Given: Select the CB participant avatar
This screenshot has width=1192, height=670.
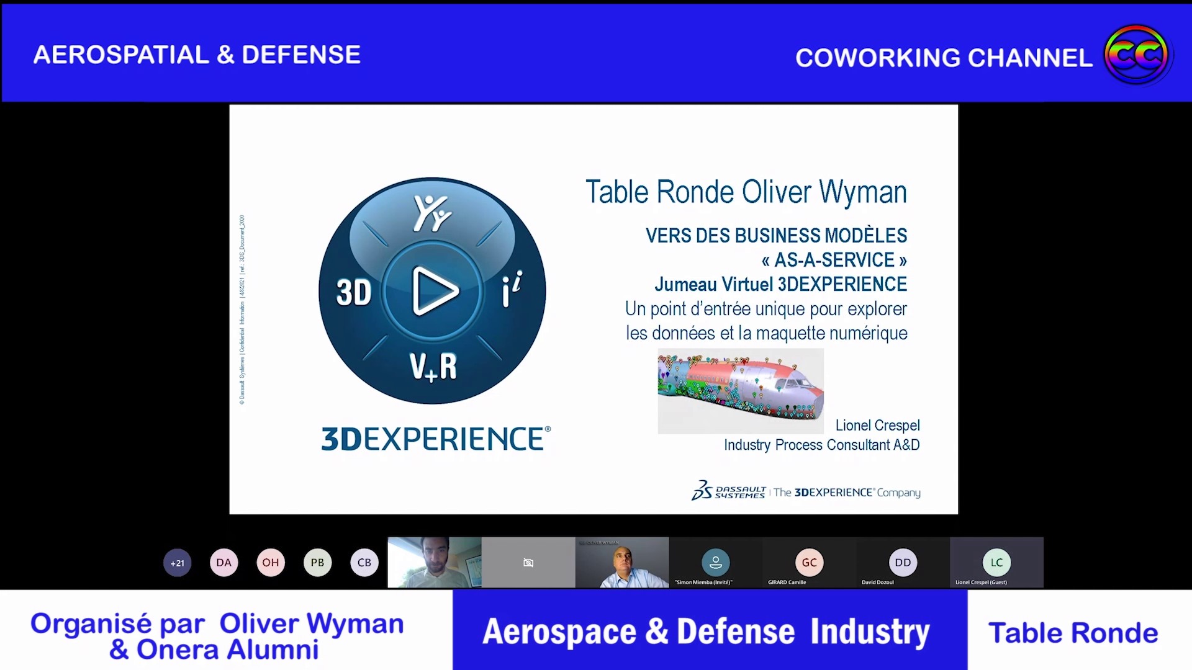Looking at the screenshot, I should (x=364, y=563).
